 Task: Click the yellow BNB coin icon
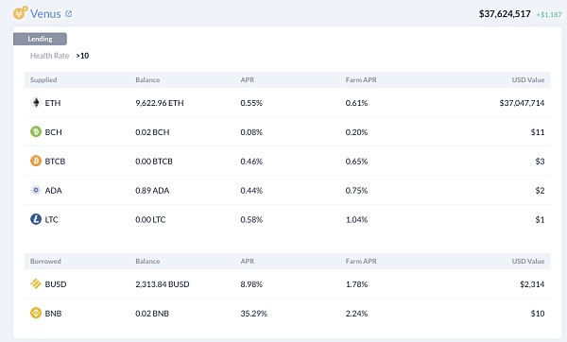coord(36,313)
